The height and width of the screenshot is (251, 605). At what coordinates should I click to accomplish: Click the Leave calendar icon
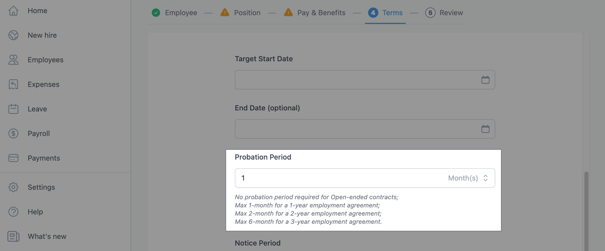coord(14,109)
